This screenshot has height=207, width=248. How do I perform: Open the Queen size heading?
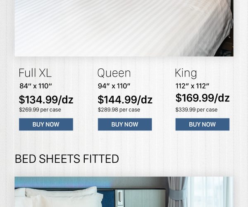click(x=114, y=73)
